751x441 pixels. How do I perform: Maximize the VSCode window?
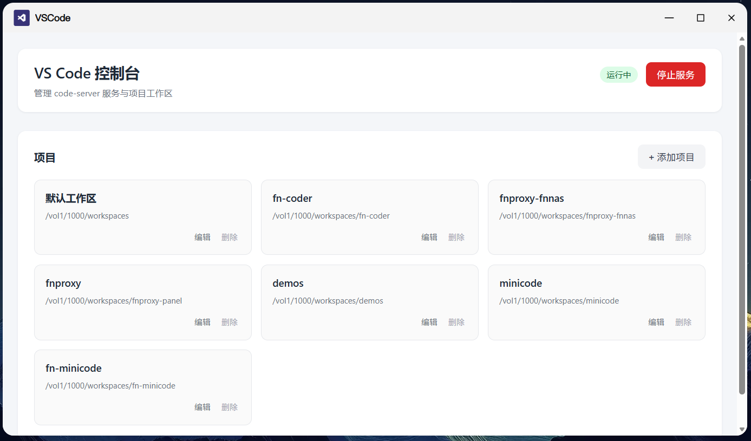point(701,18)
